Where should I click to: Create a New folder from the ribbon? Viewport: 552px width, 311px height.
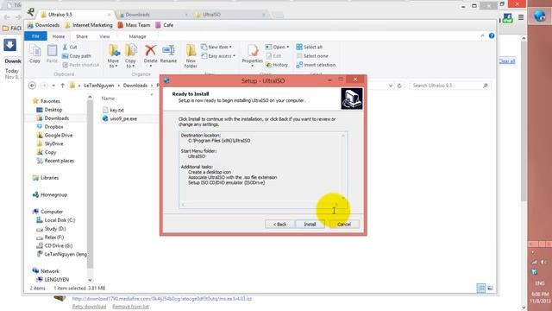pyautogui.click(x=191, y=56)
